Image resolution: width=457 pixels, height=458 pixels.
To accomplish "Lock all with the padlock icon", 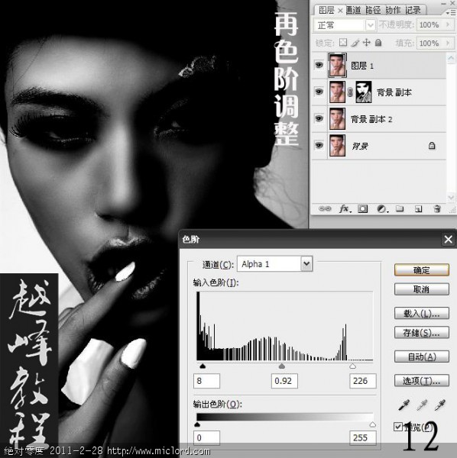I will point(378,43).
